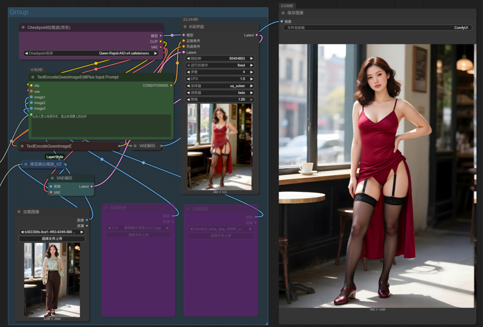Screen dimensions: 483x327
Task: Adjust the 降噪 denoise value field
Action: [x=220, y=99]
